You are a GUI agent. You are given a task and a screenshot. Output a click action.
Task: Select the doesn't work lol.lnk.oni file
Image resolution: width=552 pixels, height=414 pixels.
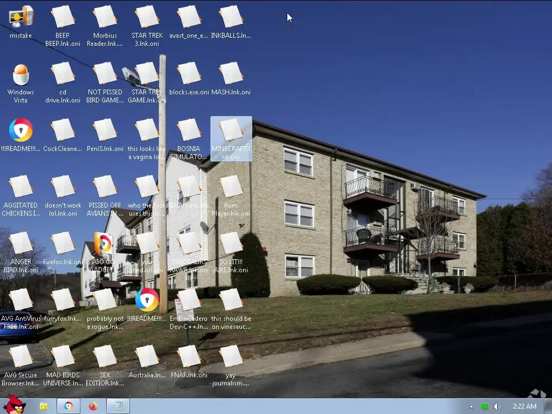pos(63,196)
